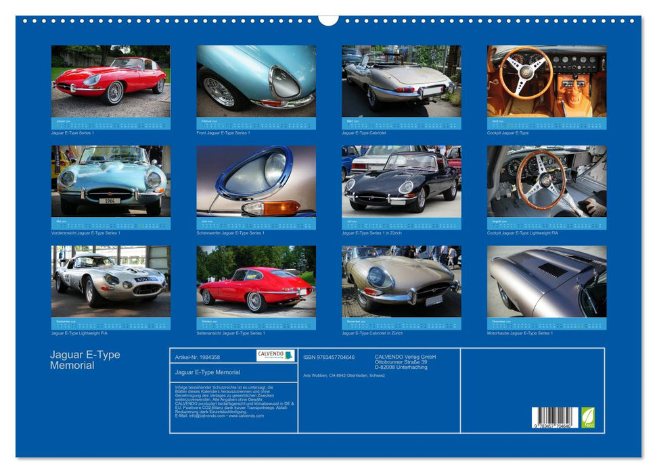This screenshot has width=657, height=473.
Task: Open the red Jaguar E-Type Series 1 photo
Action: 111,81
